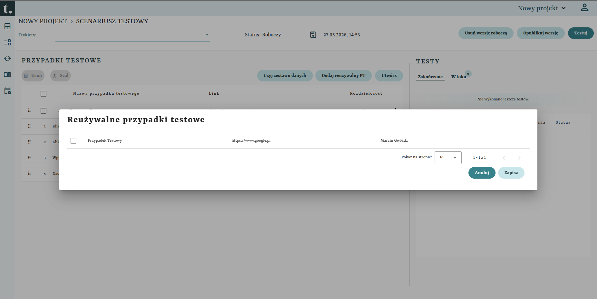Open the scenarios list sidebar icon
Image resolution: width=597 pixels, height=299 pixels.
click(7, 42)
